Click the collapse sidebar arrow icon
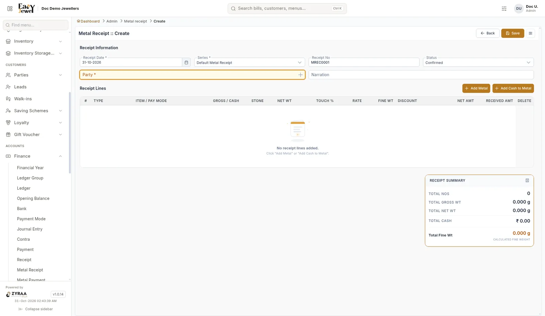The image size is (545, 316). click(20, 309)
